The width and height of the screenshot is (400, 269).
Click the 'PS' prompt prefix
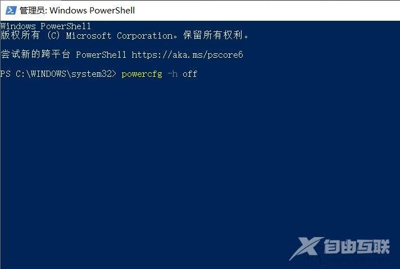[6, 74]
